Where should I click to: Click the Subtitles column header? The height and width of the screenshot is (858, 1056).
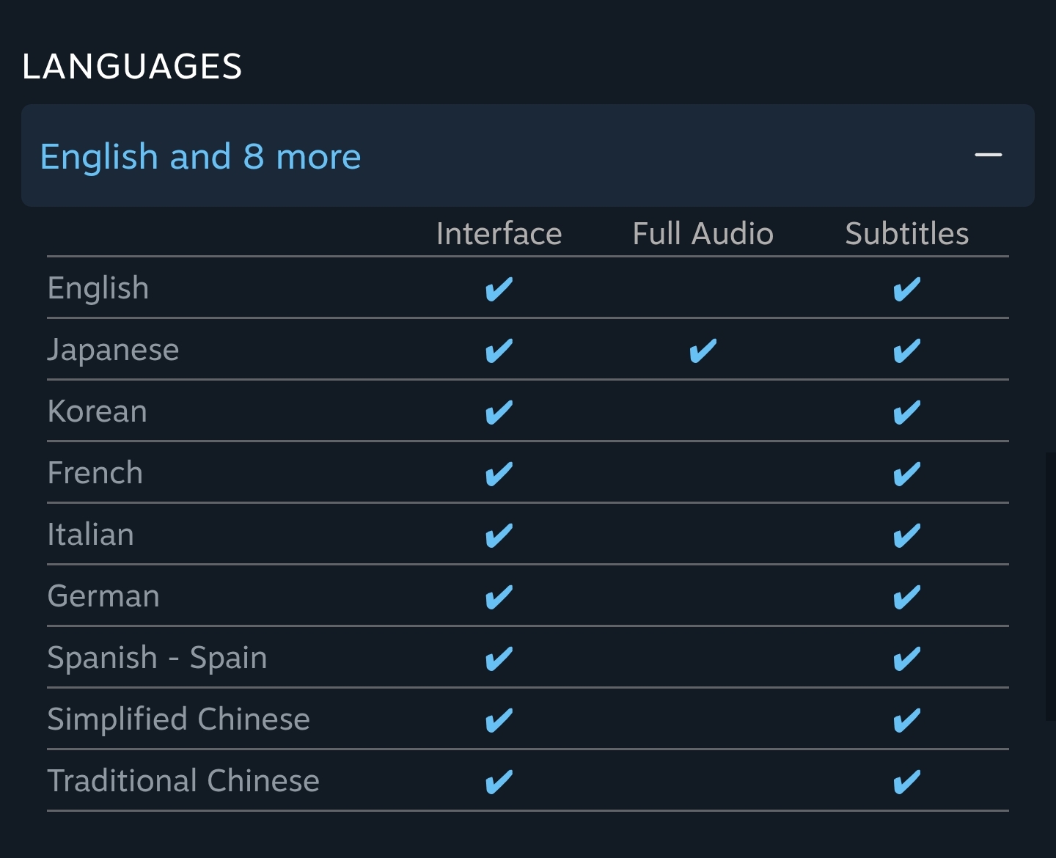906,234
